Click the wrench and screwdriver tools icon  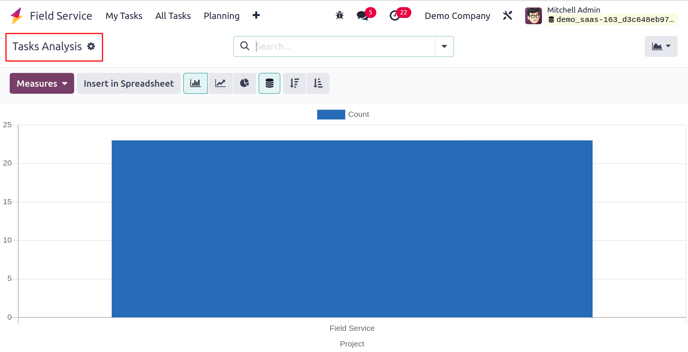[x=508, y=16]
